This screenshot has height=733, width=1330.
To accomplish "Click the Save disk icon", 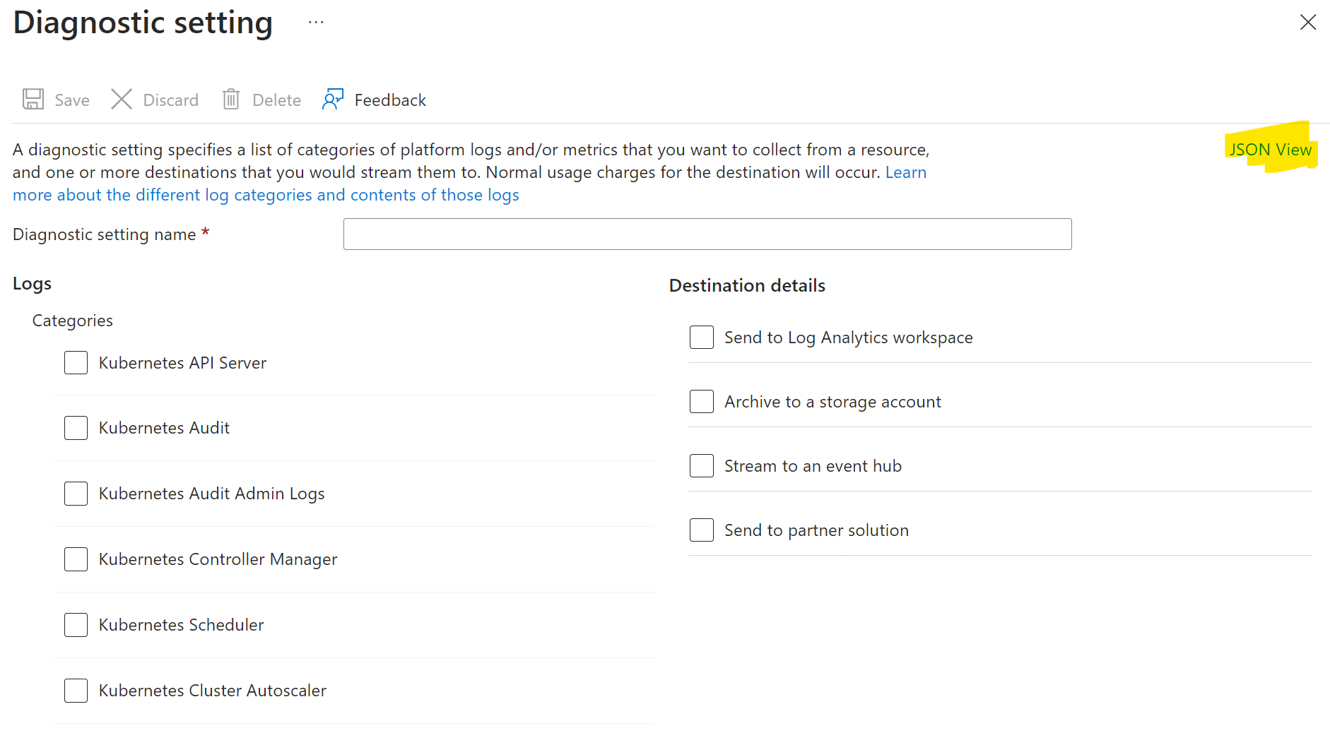I will (x=33, y=100).
